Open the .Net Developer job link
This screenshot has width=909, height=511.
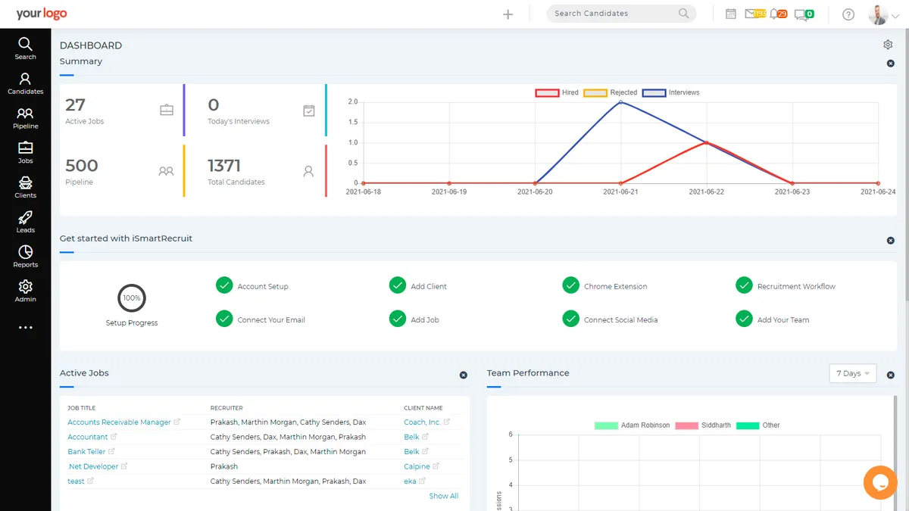tap(93, 466)
